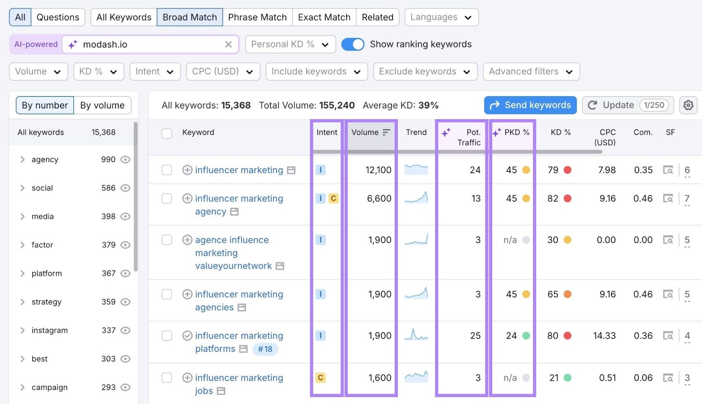Disable Show ranking keywords
The width and height of the screenshot is (702, 404).
[353, 44]
